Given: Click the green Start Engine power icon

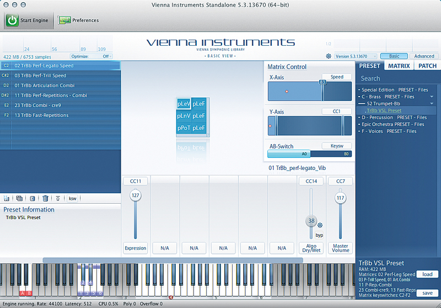Looking at the screenshot, I should click(x=12, y=20).
